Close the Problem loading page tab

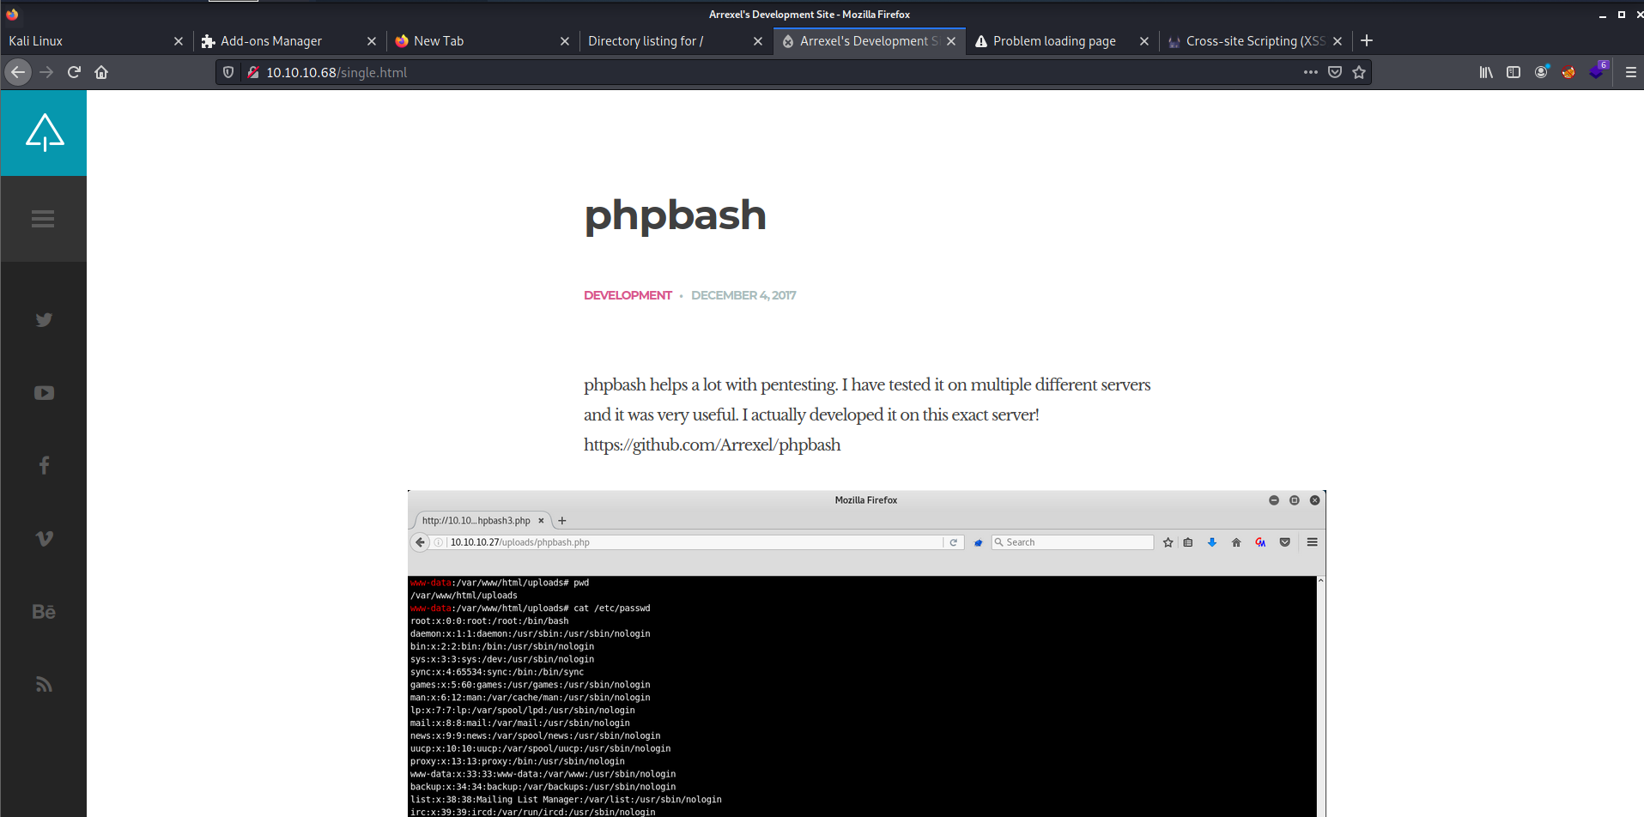[x=1144, y=41]
